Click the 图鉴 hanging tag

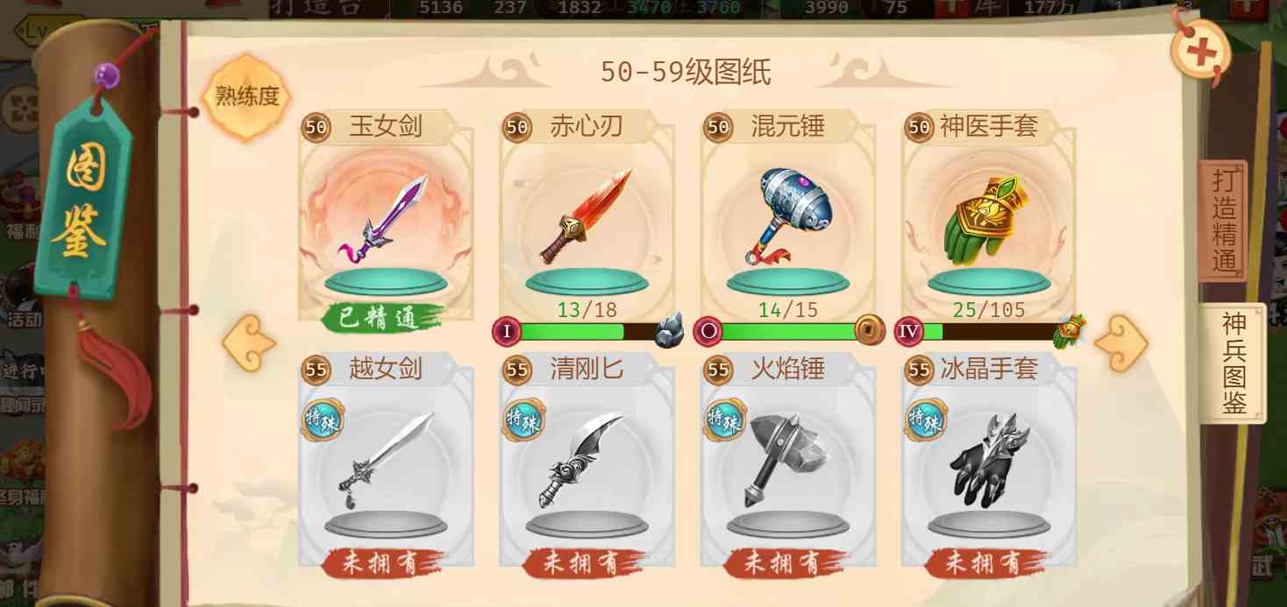click(84, 197)
